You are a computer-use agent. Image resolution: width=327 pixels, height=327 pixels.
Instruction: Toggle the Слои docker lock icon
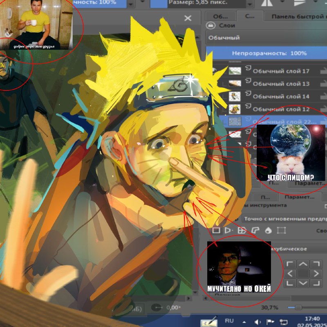(211, 25)
